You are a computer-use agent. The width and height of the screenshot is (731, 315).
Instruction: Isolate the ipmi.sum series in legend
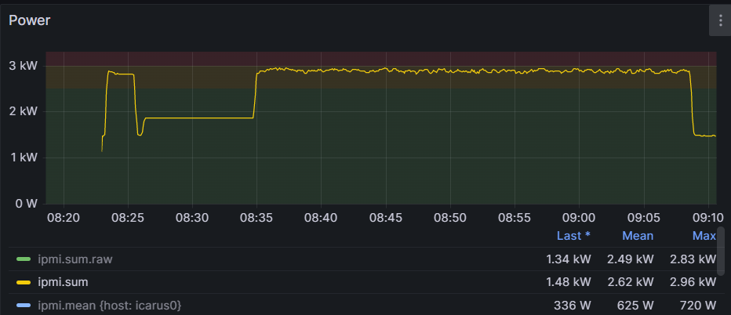[x=59, y=282]
